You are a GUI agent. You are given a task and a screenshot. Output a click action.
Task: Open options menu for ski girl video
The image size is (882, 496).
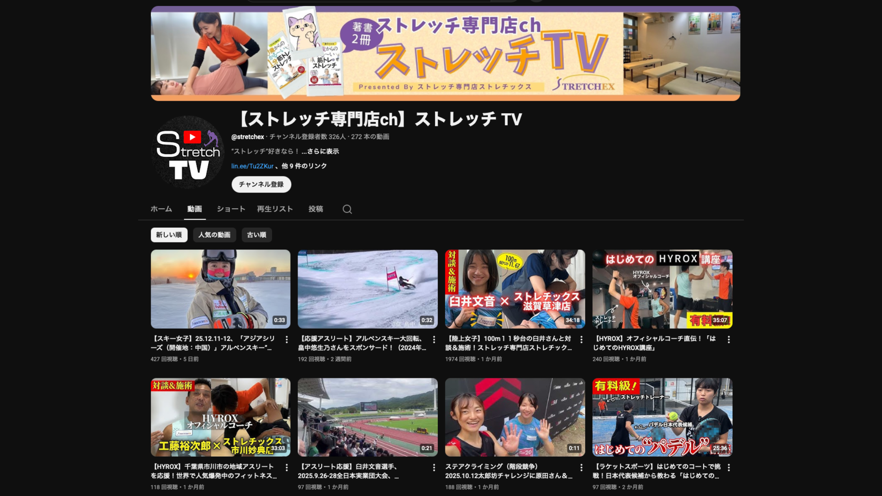click(x=287, y=339)
